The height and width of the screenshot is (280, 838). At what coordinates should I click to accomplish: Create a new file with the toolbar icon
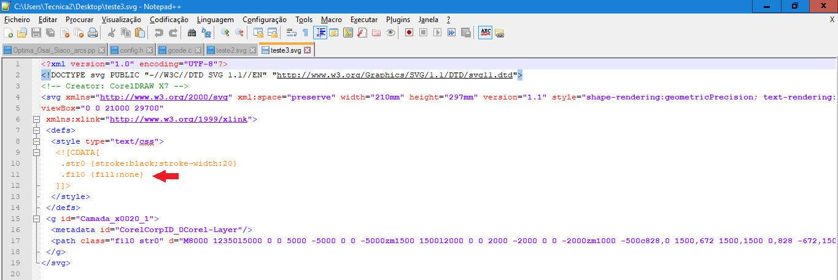click(9, 33)
